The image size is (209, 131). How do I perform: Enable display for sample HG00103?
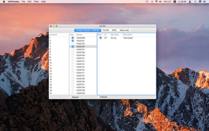coord(73,44)
